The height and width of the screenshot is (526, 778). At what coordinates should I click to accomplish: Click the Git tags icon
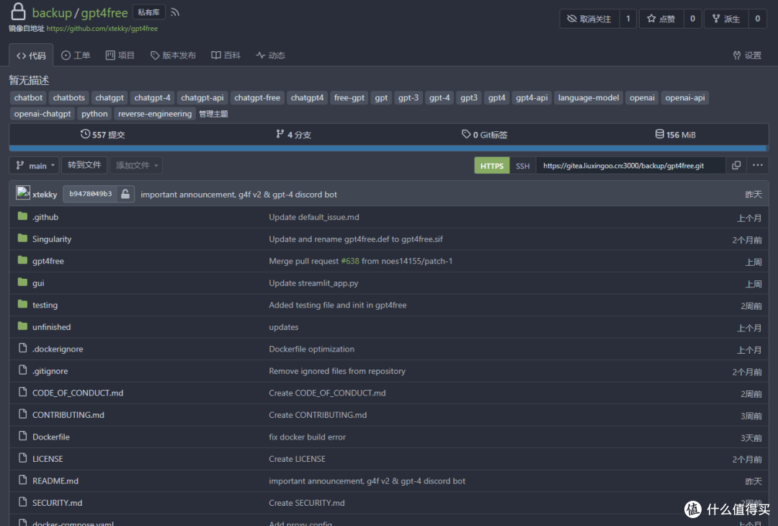tap(466, 135)
